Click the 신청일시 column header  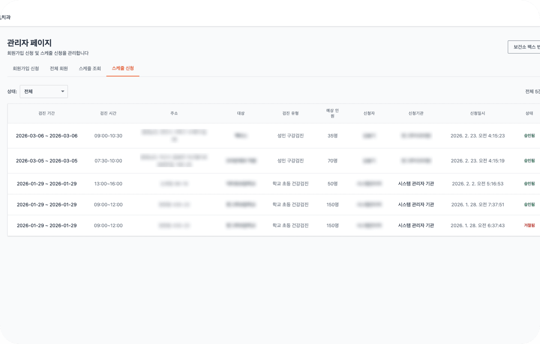click(x=478, y=113)
